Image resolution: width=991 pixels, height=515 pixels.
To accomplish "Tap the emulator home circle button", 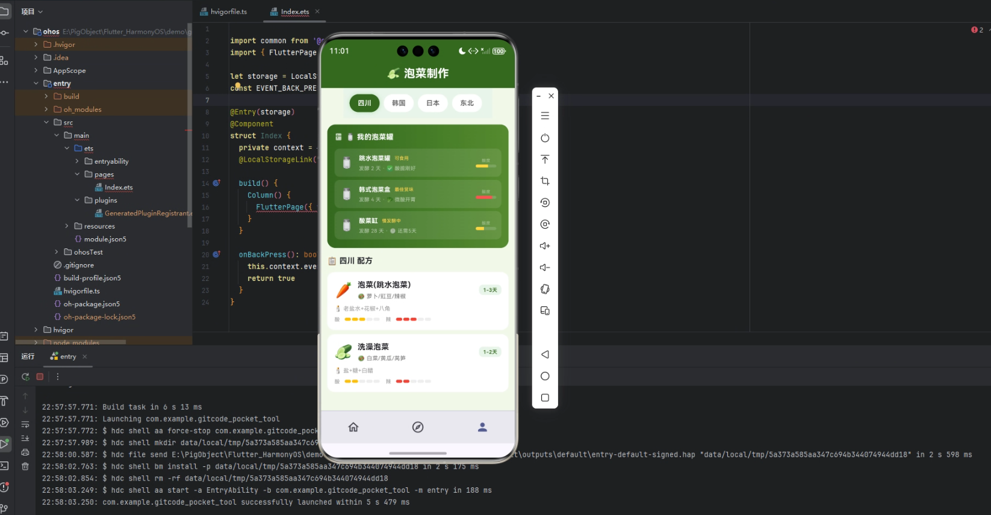I will pyautogui.click(x=545, y=376).
